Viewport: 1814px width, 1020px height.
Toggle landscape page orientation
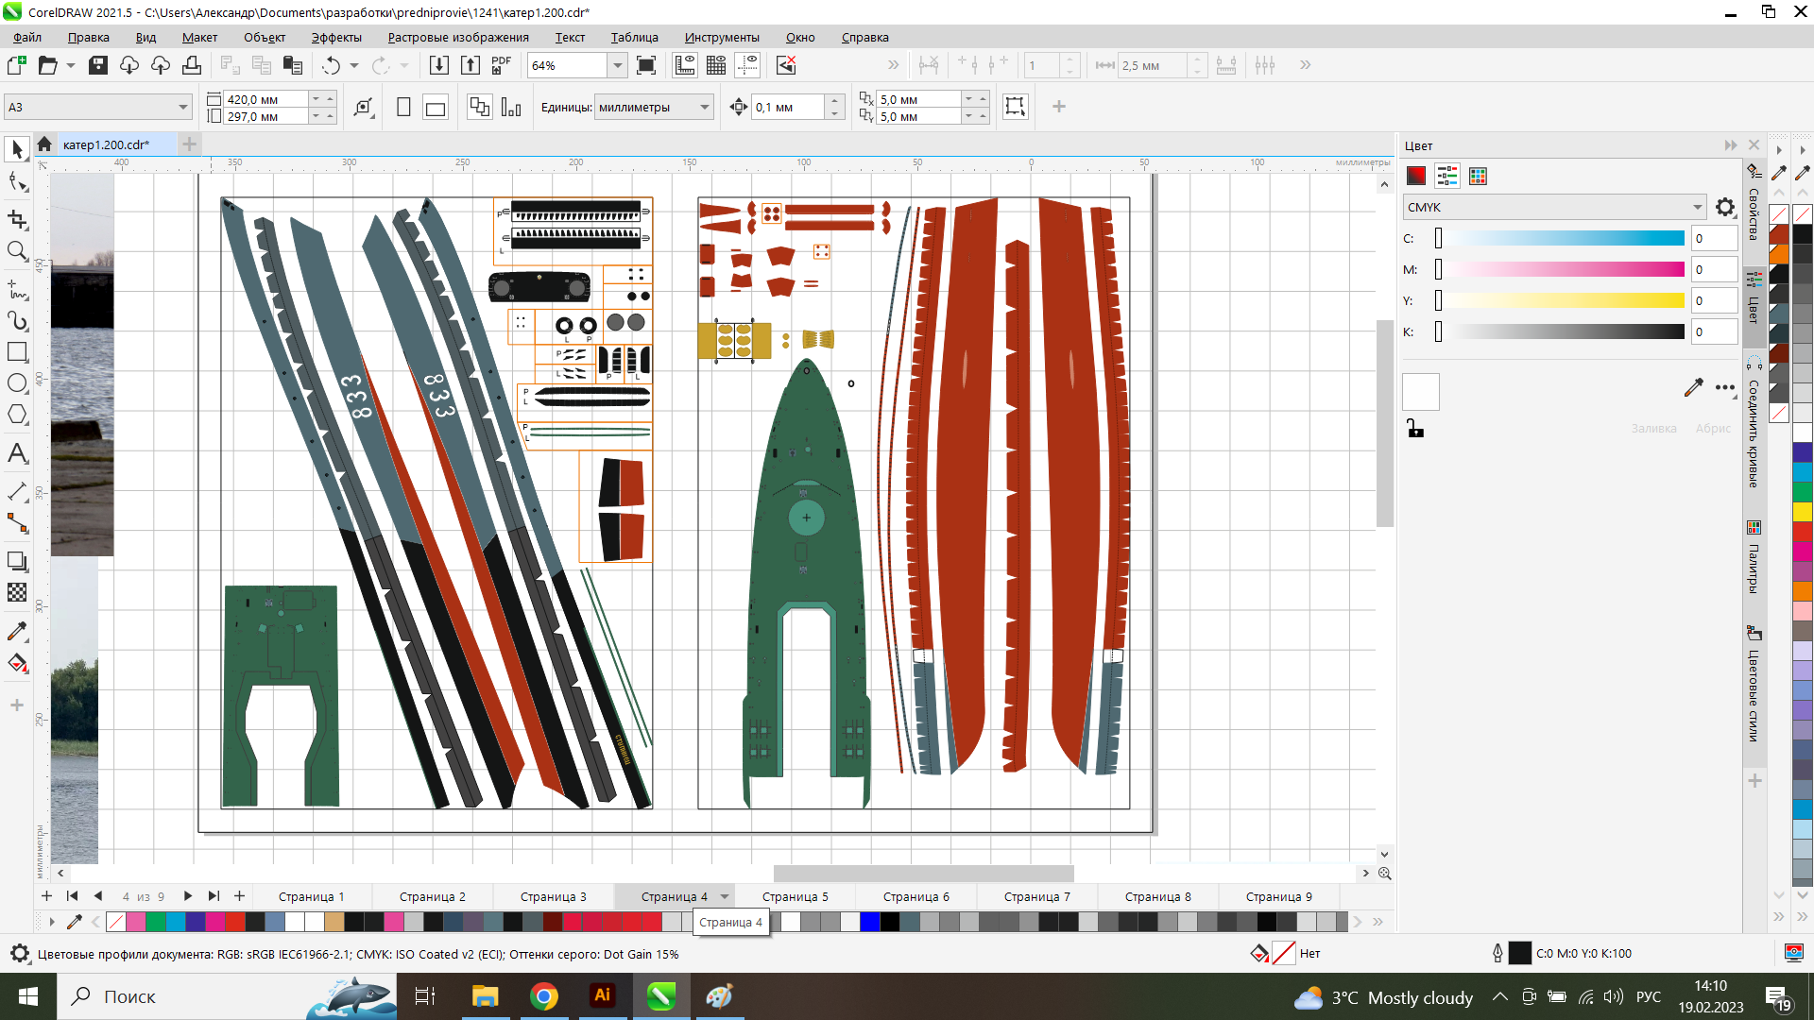point(436,108)
